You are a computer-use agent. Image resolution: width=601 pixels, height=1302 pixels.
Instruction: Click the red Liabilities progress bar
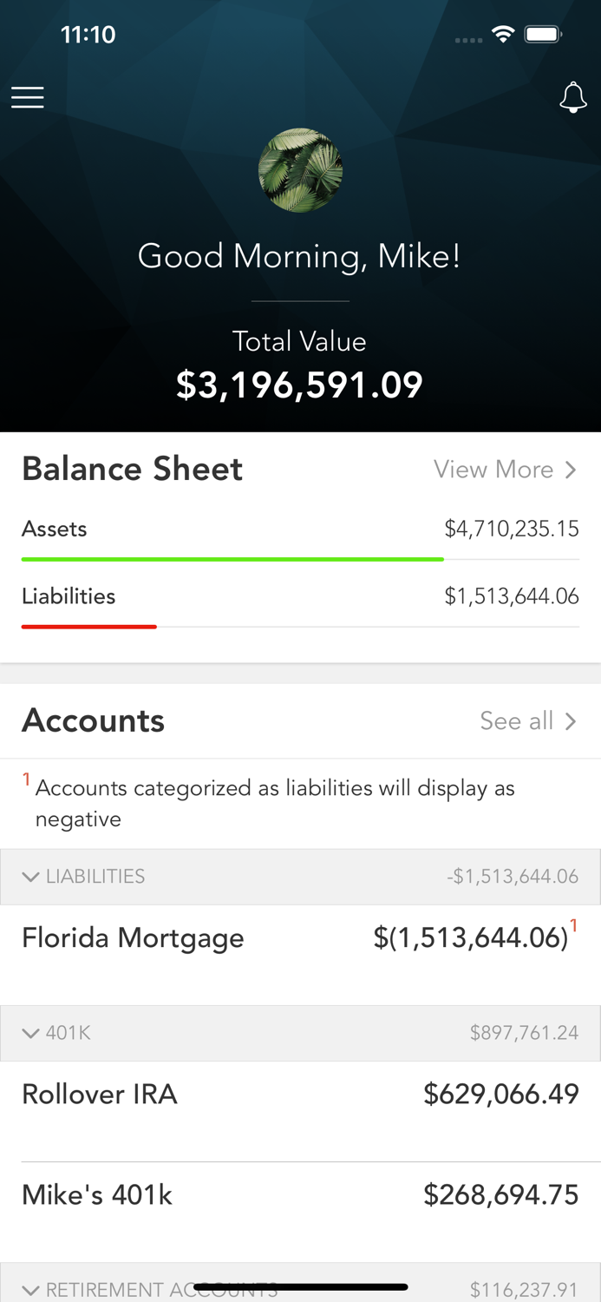coord(88,627)
